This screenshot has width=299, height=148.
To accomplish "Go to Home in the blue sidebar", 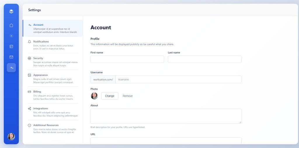I will point(11,25).
